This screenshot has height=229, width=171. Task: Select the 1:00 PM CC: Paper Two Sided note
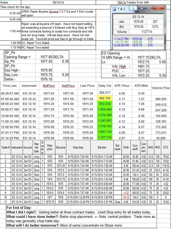58,43
